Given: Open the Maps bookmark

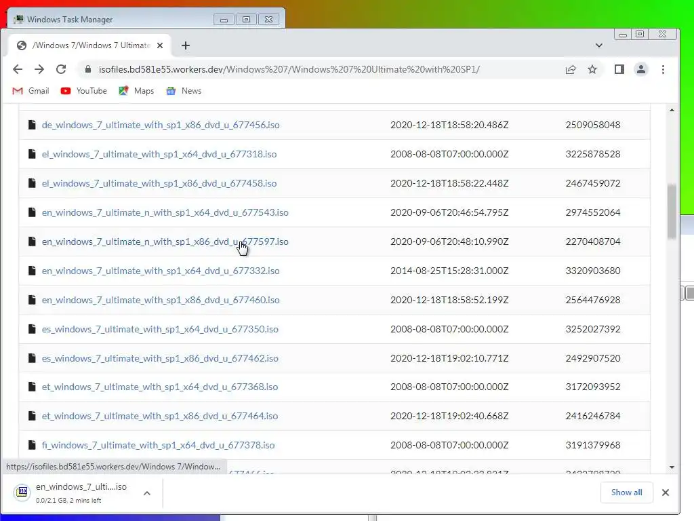Looking at the screenshot, I should coord(136,91).
